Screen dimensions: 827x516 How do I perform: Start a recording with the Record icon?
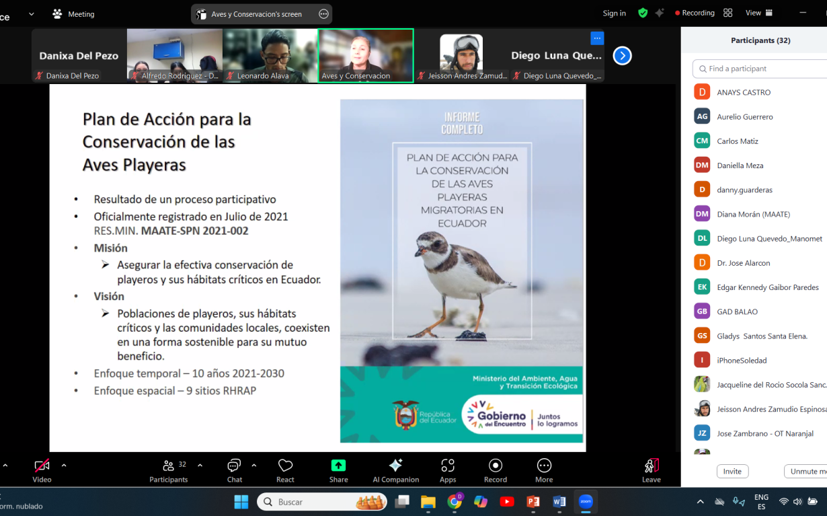point(495,469)
